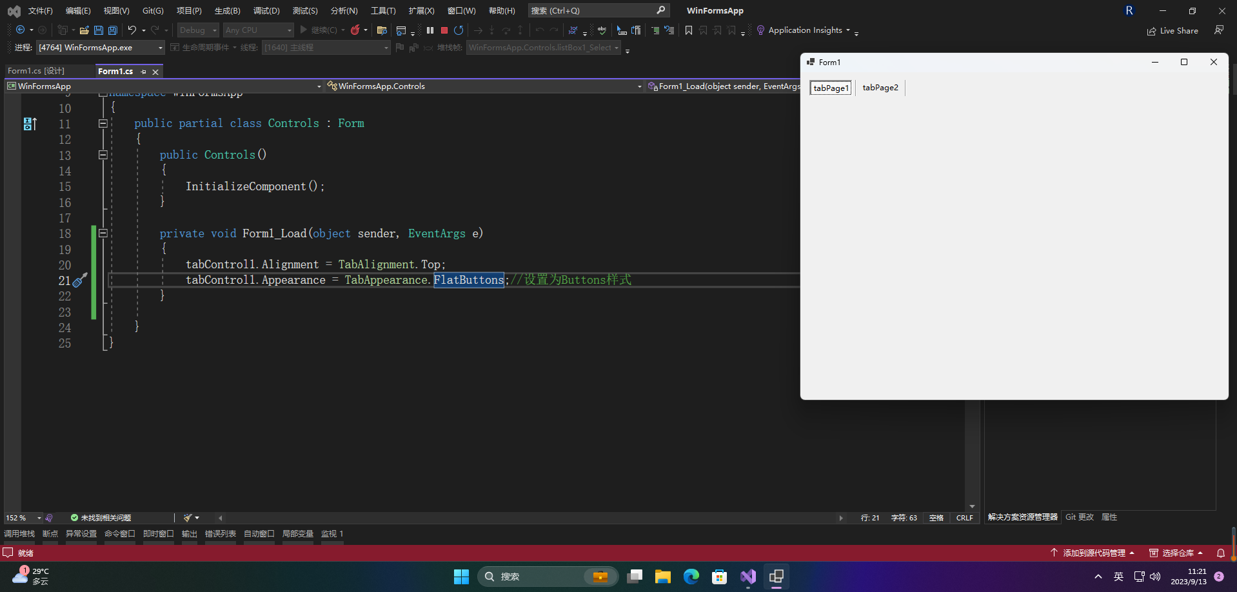1237x592 pixels.
Task: Open the 文件(F) menu
Action: [40, 10]
